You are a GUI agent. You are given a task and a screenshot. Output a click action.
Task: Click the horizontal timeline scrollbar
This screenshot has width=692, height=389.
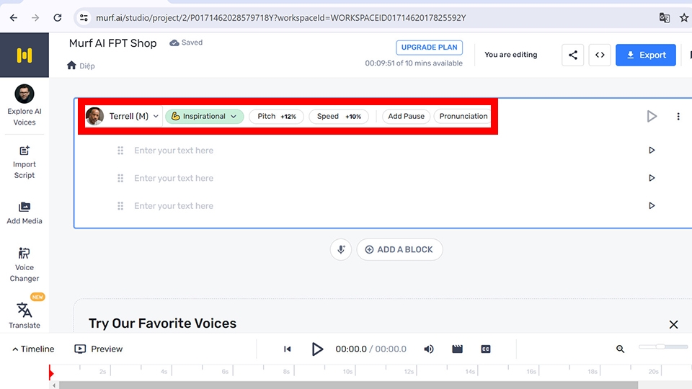[x=349, y=385]
